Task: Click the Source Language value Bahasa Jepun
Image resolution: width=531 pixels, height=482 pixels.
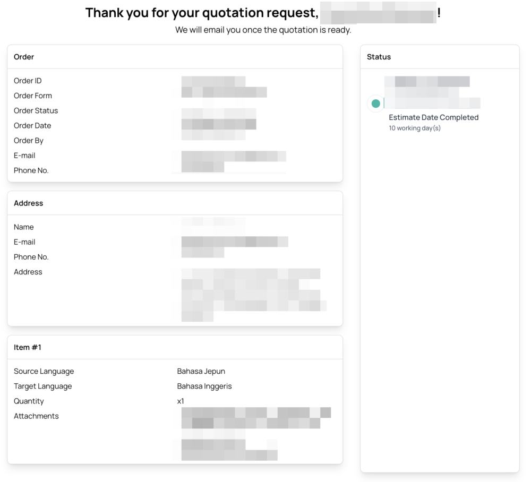Action: tap(201, 371)
